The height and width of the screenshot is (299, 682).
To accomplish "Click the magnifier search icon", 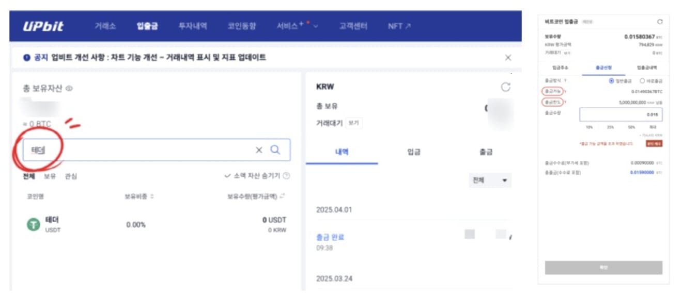I will pyautogui.click(x=275, y=150).
